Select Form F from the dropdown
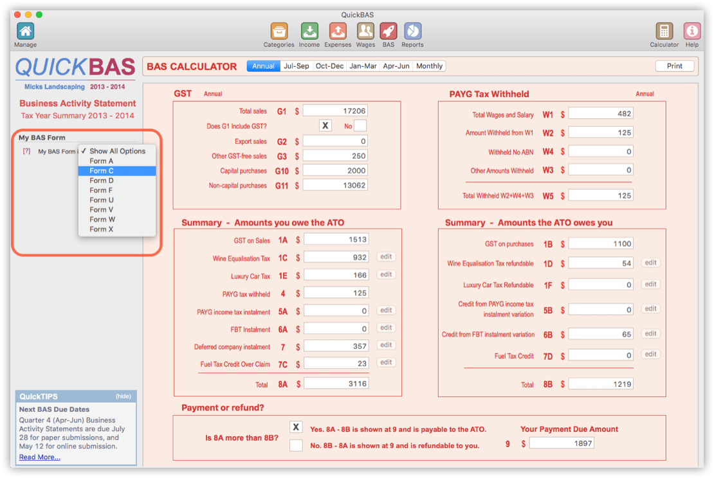Image resolution: width=714 pixels, height=478 pixels. coord(117,190)
